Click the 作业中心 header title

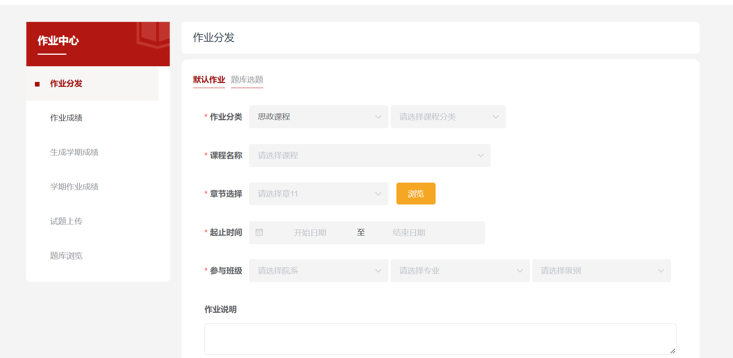point(58,41)
